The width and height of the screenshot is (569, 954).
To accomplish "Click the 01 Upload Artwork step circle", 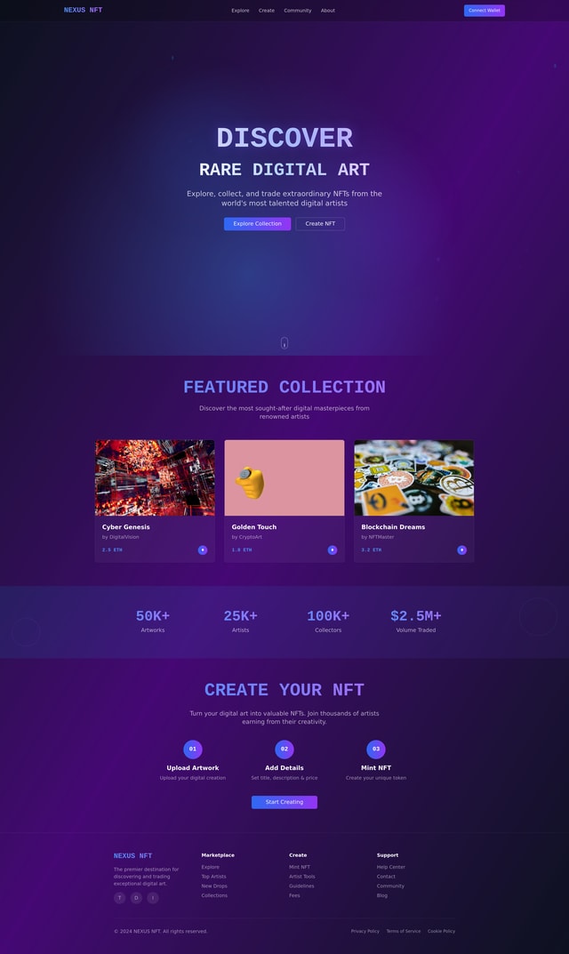I will 193,749.
